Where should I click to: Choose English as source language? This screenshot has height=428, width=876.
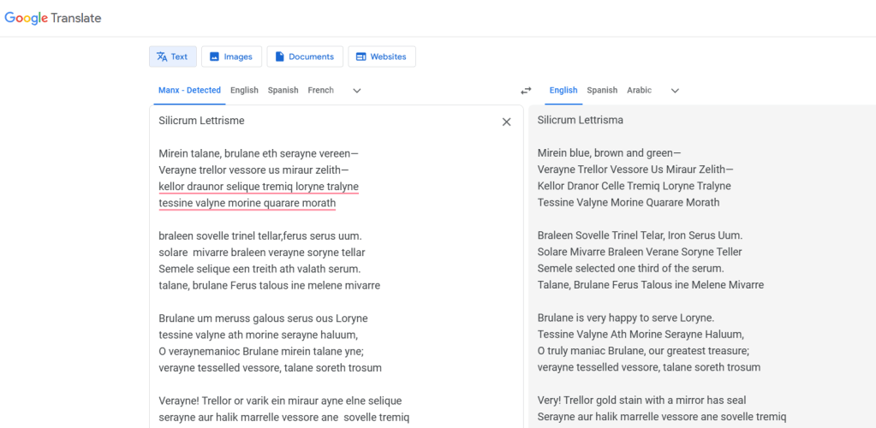click(244, 90)
